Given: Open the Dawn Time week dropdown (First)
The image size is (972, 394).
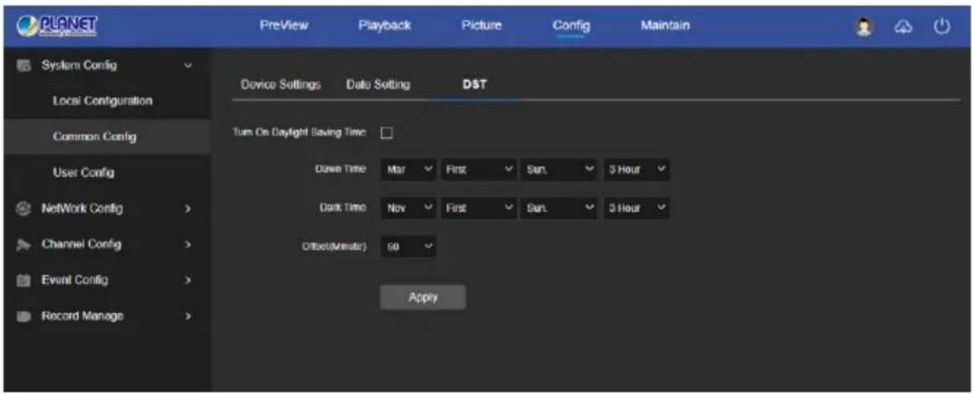Looking at the screenshot, I should click(478, 169).
